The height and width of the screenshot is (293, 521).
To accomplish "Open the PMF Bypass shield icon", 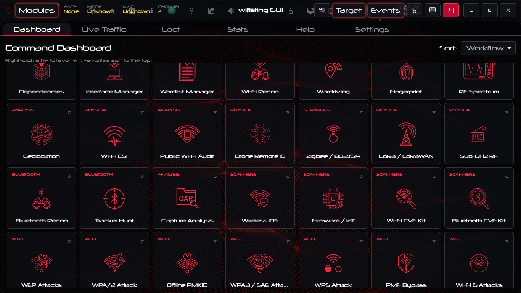I will [406, 263].
